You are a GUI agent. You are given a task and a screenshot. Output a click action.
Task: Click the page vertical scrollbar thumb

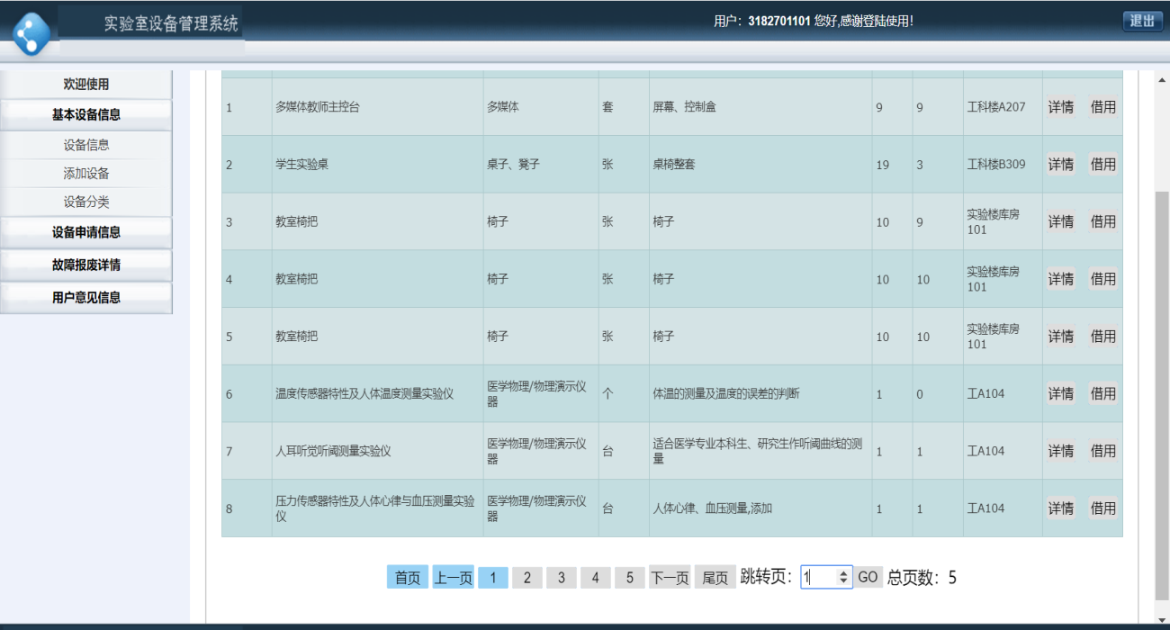coord(1162,394)
